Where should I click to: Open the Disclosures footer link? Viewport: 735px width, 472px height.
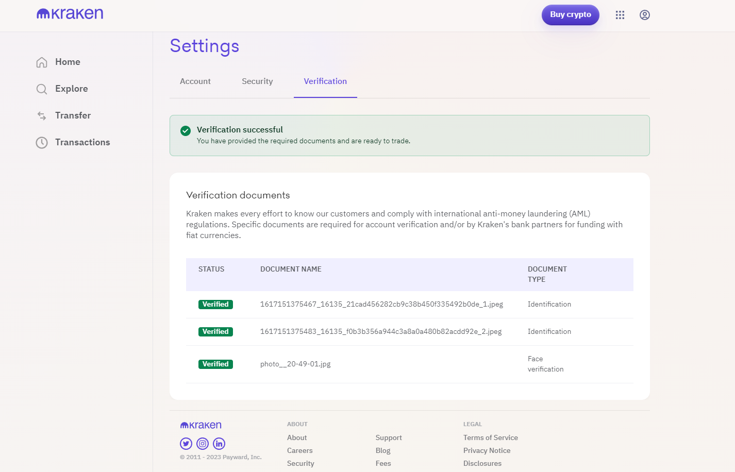[x=482, y=463]
